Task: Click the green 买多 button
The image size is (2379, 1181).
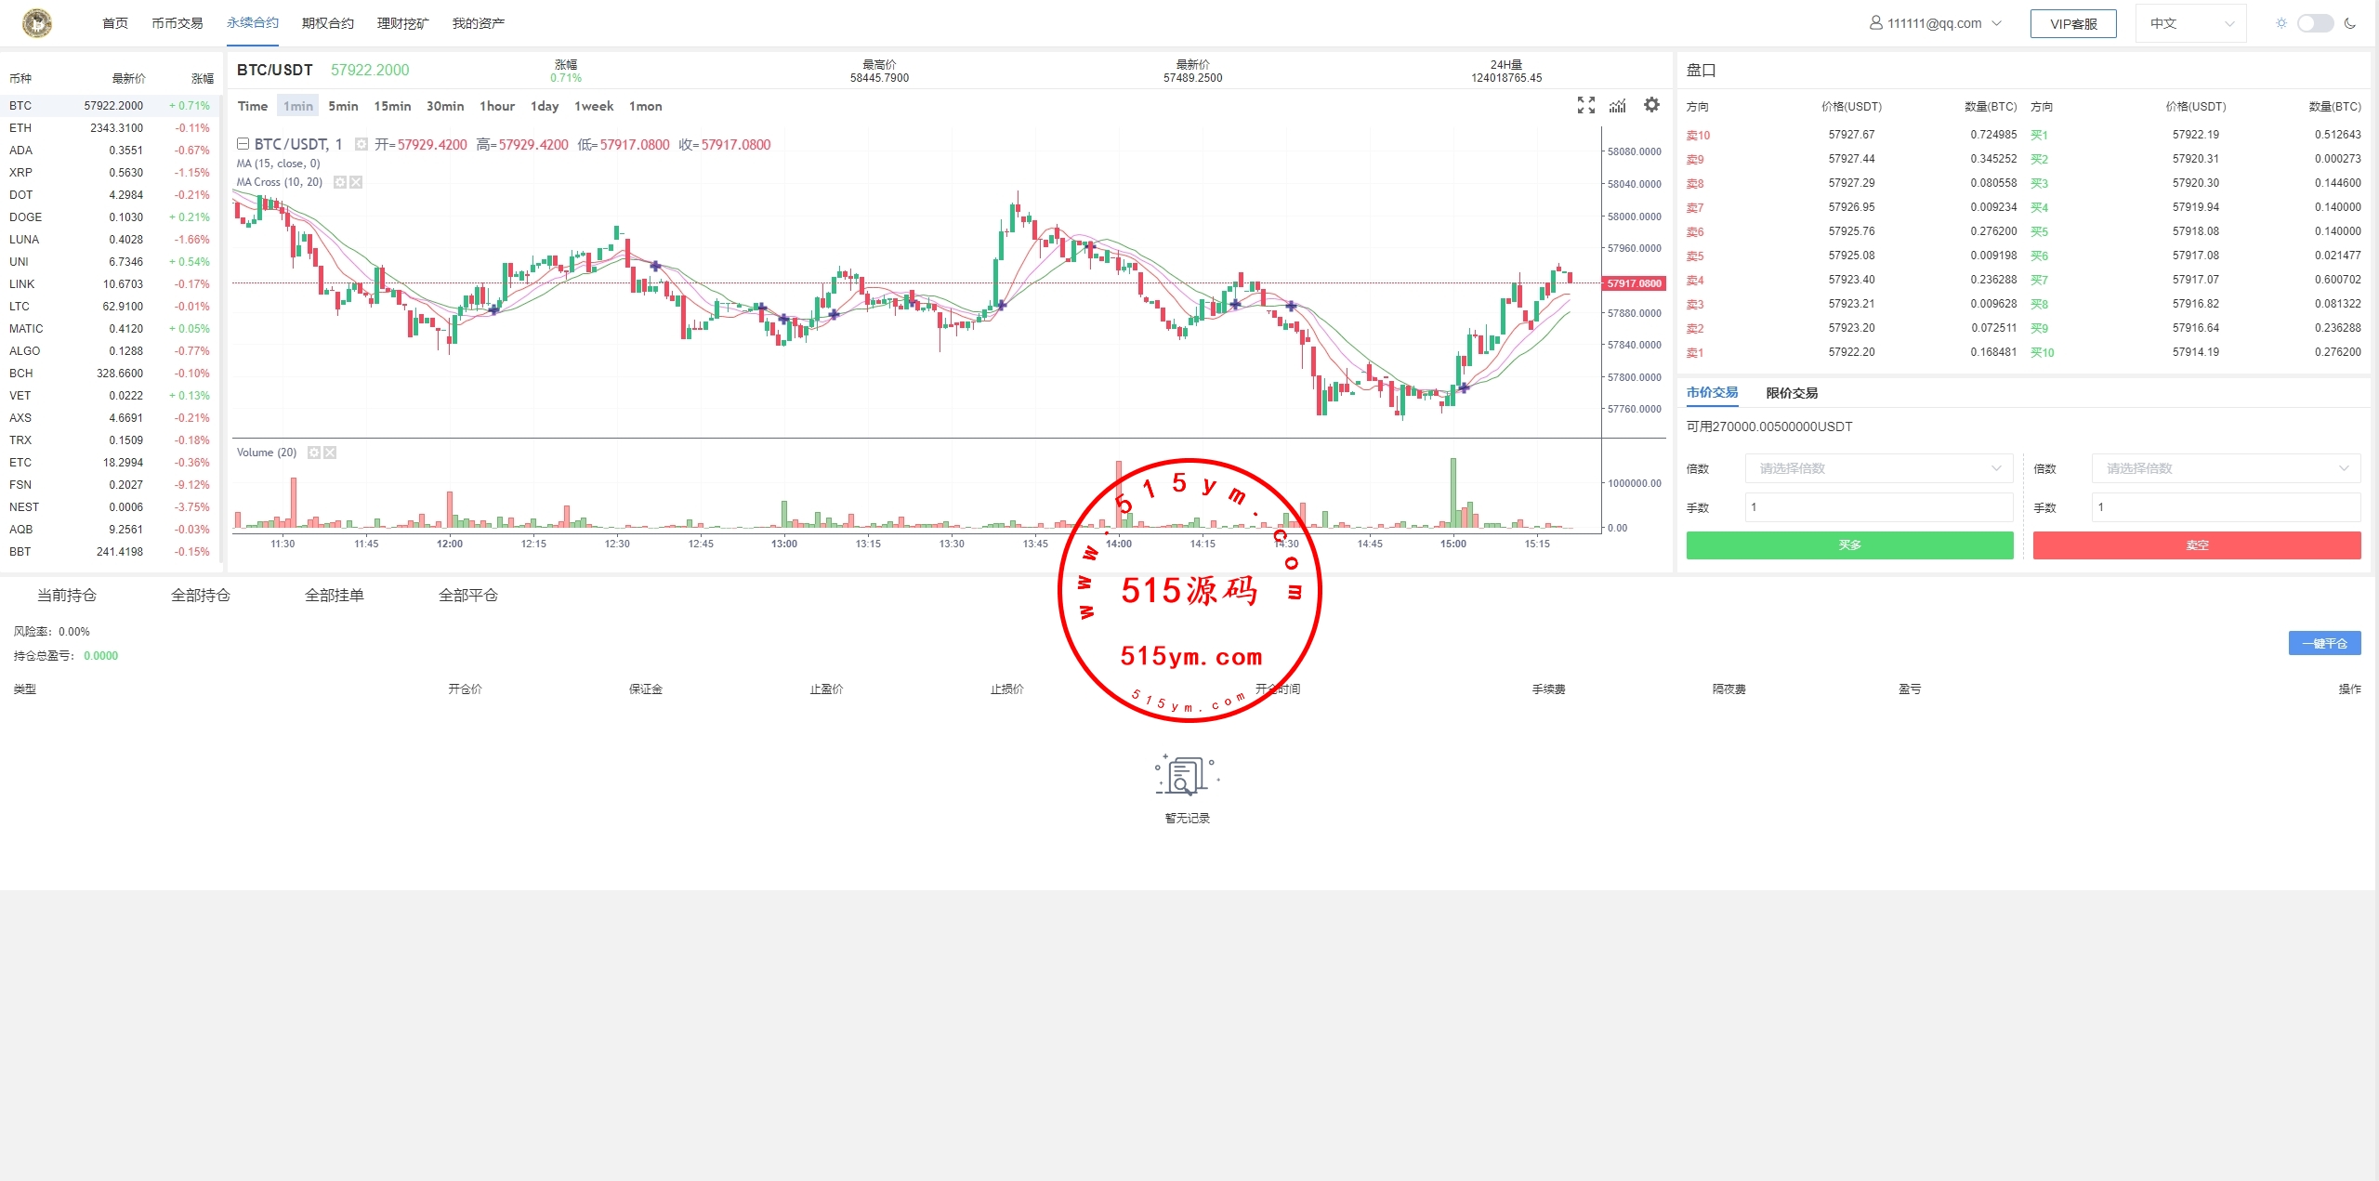Action: (x=1849, y=545)
